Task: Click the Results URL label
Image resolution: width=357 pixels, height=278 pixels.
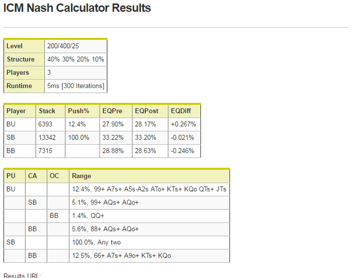Action: coord(22,275)
